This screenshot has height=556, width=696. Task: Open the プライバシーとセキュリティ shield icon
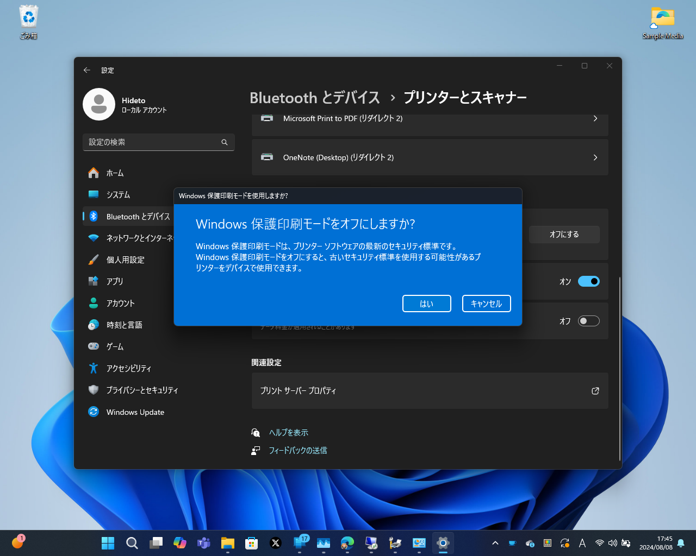[94, 390]
